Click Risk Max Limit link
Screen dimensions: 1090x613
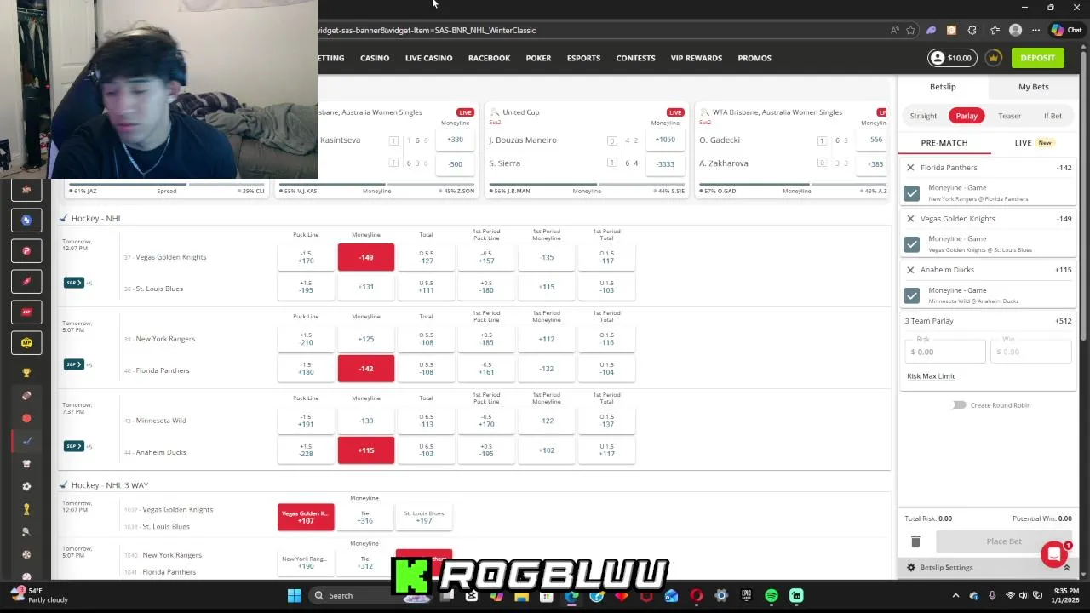click(x=931, y=376)
